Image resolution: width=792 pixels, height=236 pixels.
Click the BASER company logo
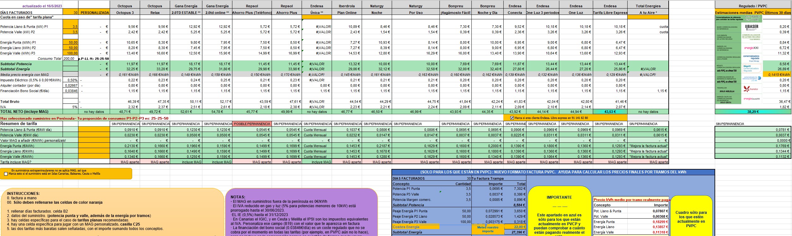752,27
